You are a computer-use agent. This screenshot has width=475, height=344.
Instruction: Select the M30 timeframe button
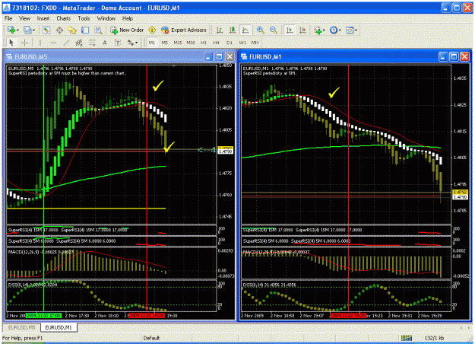pos(191,43)
